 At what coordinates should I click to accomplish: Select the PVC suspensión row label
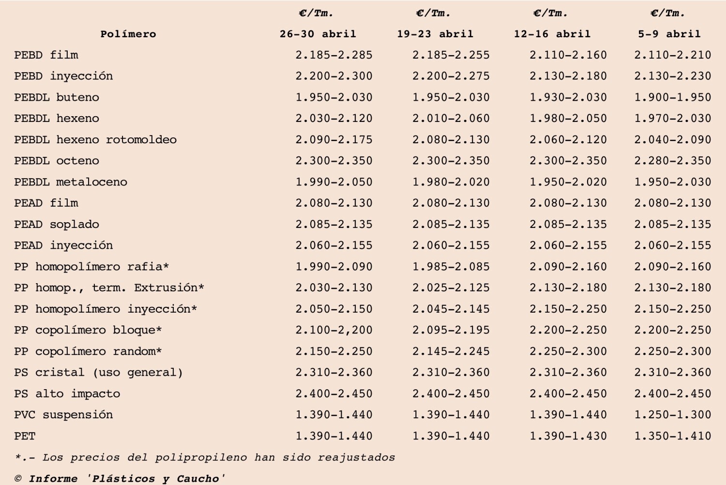(63, 415)
